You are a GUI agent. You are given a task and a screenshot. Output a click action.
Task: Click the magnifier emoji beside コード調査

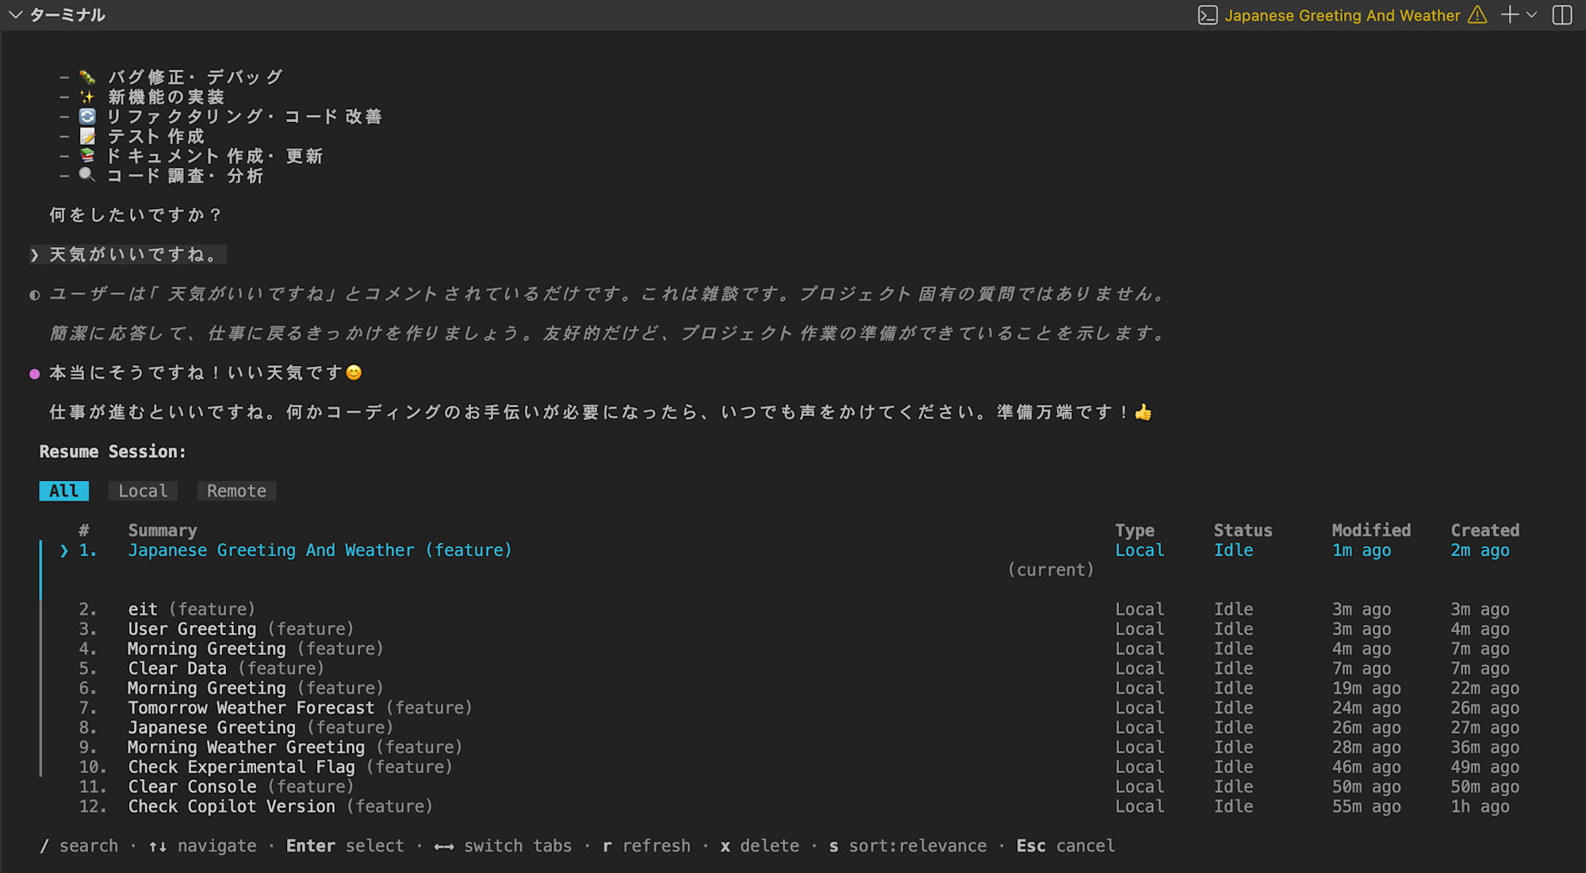pyautogui.click(x=87, y=175)
